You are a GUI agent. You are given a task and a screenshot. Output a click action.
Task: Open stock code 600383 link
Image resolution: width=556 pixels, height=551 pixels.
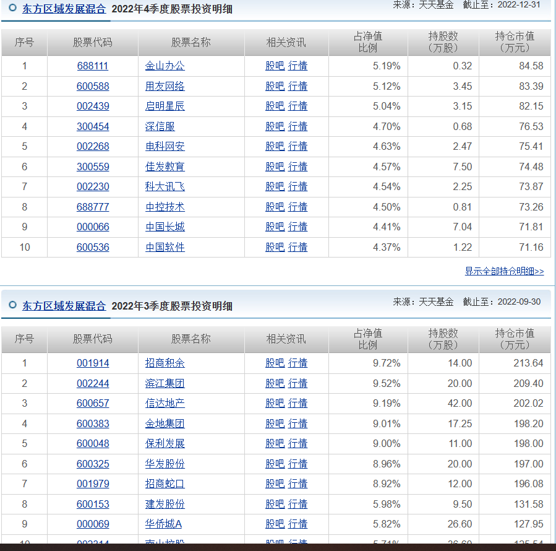tap(93, 423)
